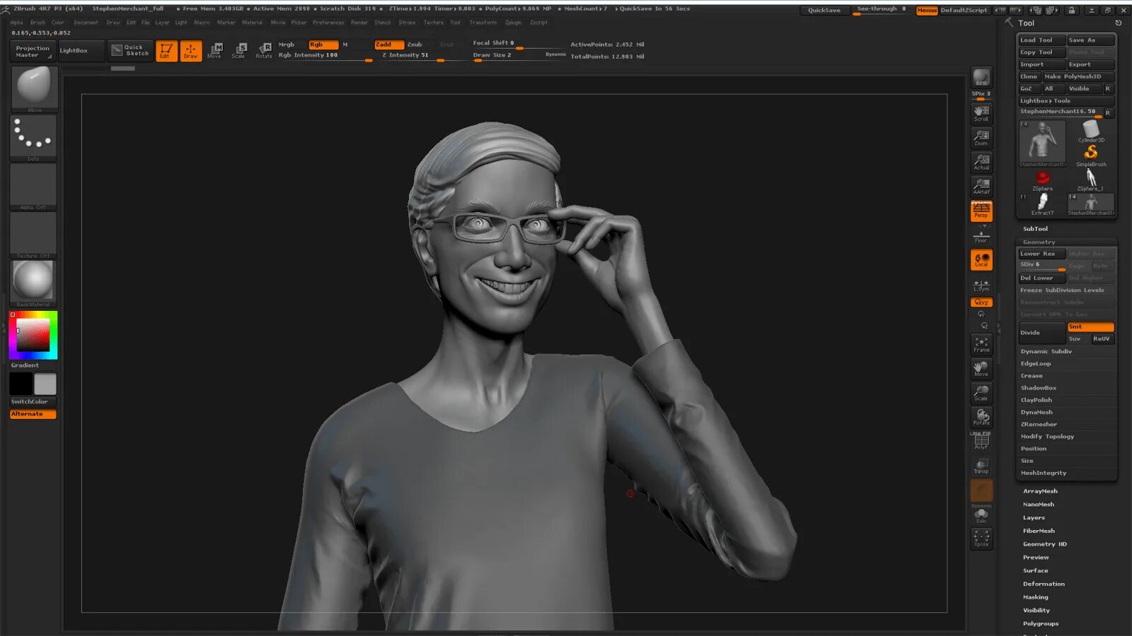Click the Xpose icon

[x=981, y=538]
